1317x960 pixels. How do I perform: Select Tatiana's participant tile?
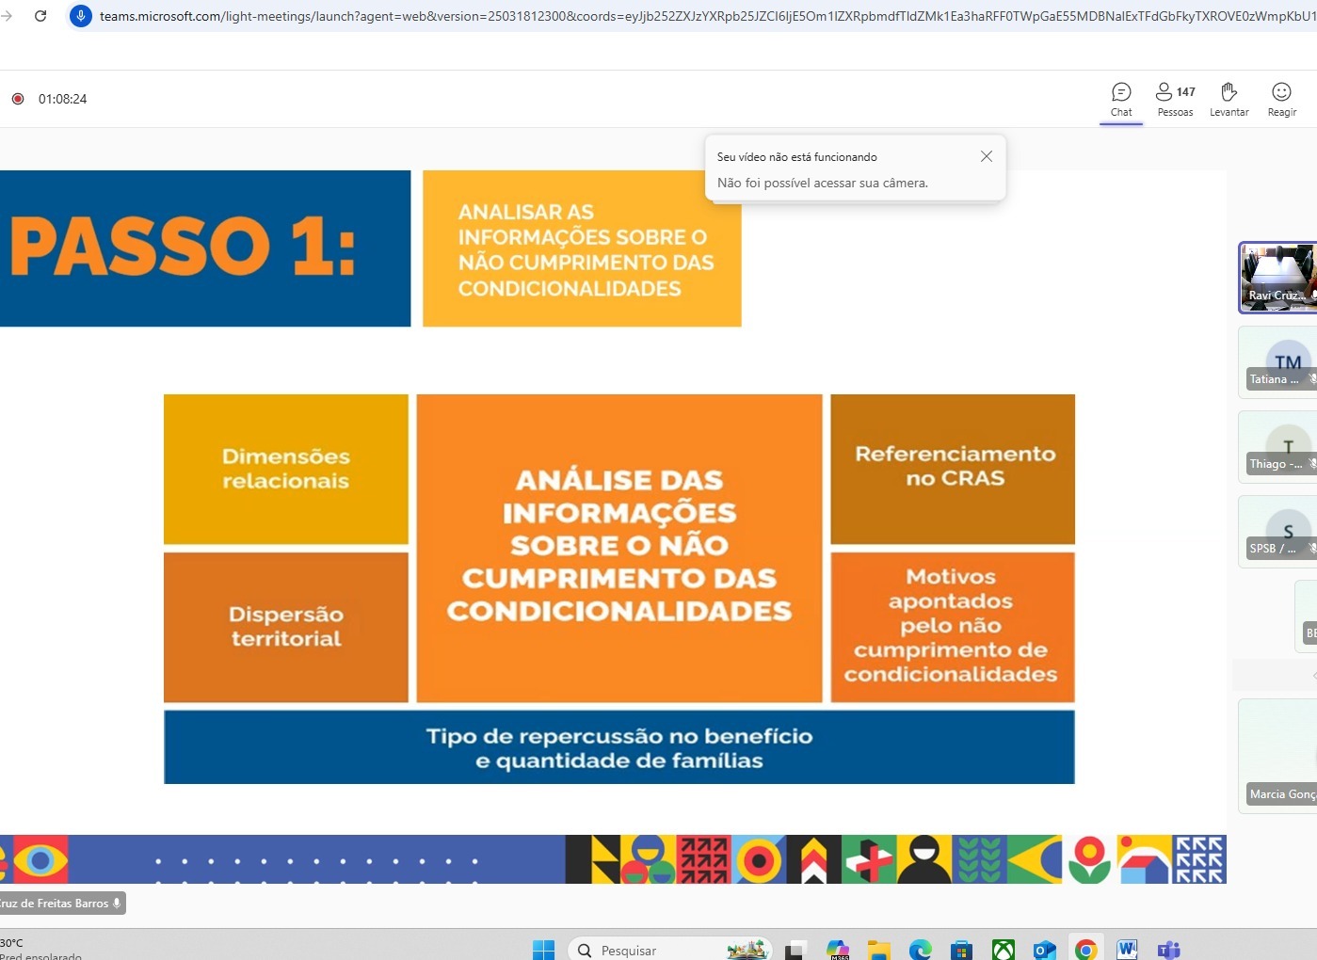pyautogui.click(x=1278, y=363)
